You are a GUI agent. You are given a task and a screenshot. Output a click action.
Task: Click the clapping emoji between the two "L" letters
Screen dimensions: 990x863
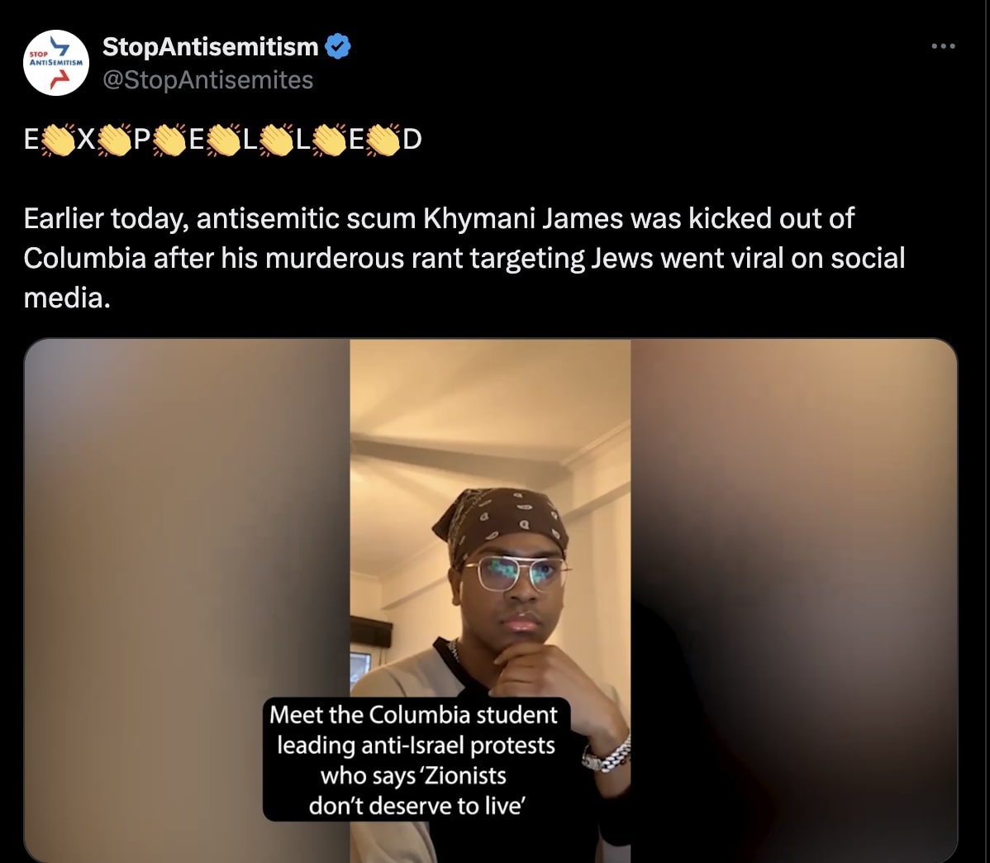tap(277, 140)
